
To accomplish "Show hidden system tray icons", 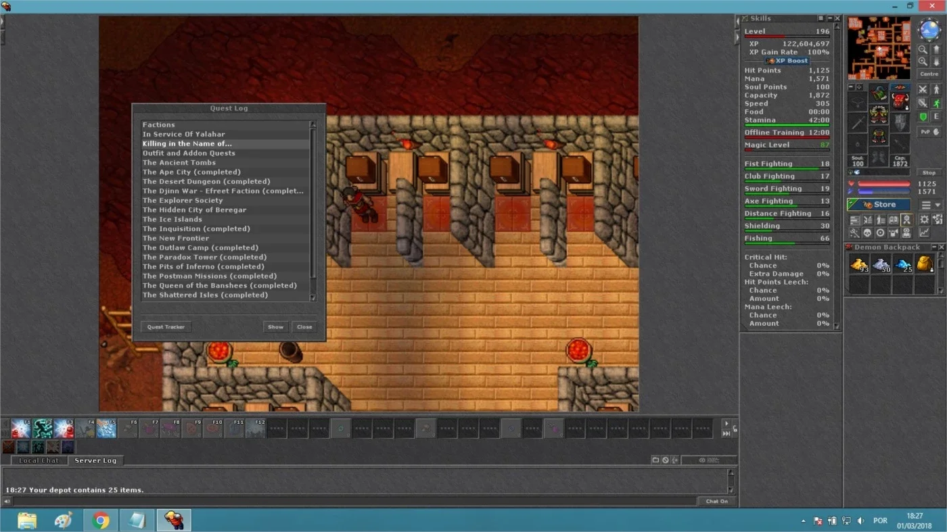I will coord(804,521).
